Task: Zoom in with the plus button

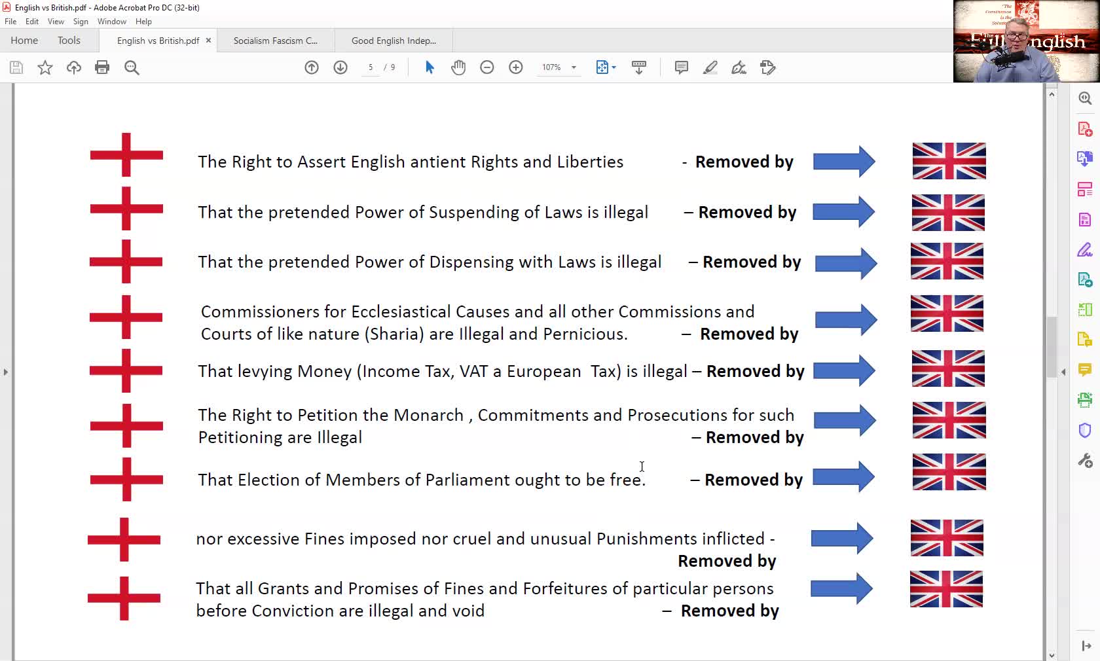Action: [516, 67]
